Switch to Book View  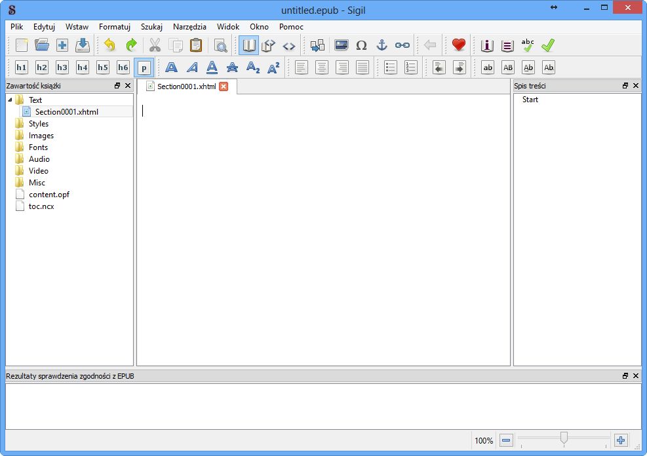coord(249,45)
